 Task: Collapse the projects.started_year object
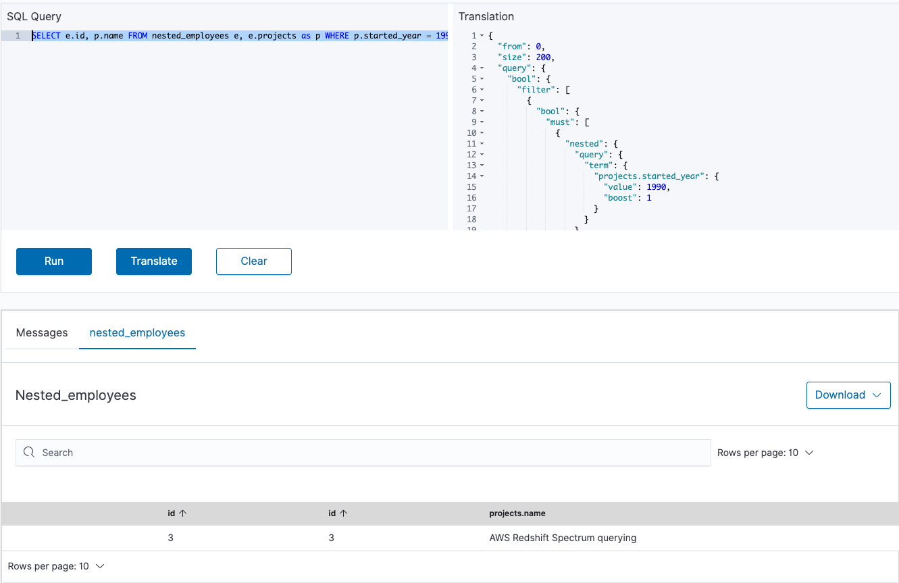(x=482, y=176)
